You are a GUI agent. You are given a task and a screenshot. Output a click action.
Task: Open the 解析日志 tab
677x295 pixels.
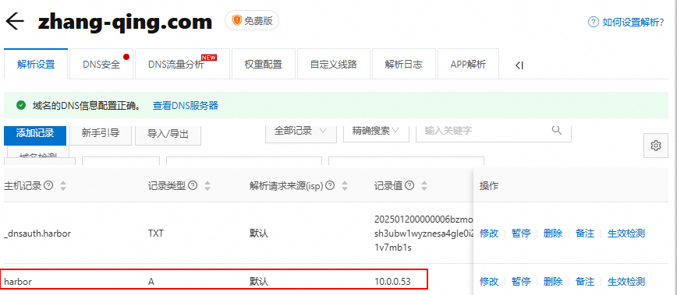coord(404,64)
